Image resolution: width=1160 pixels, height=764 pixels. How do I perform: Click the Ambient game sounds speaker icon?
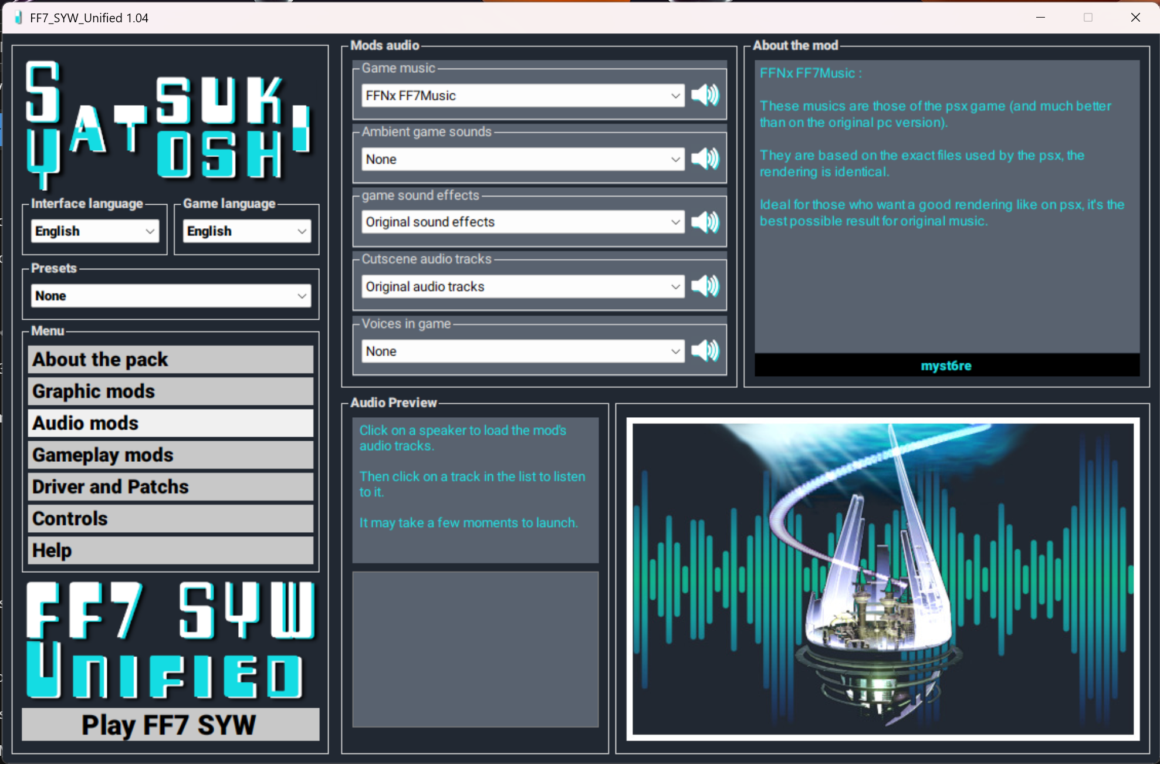coord(705,159)
